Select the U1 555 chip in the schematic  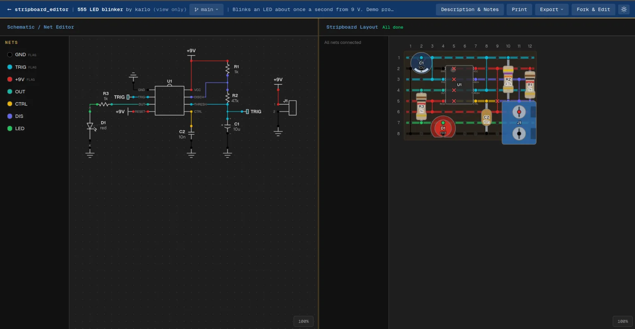click(169, 100)
